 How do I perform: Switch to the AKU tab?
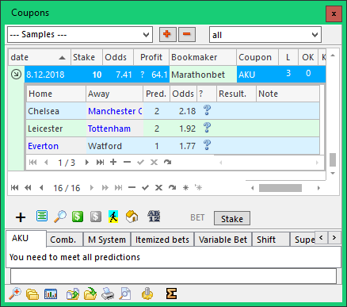(x=26, y=239)
